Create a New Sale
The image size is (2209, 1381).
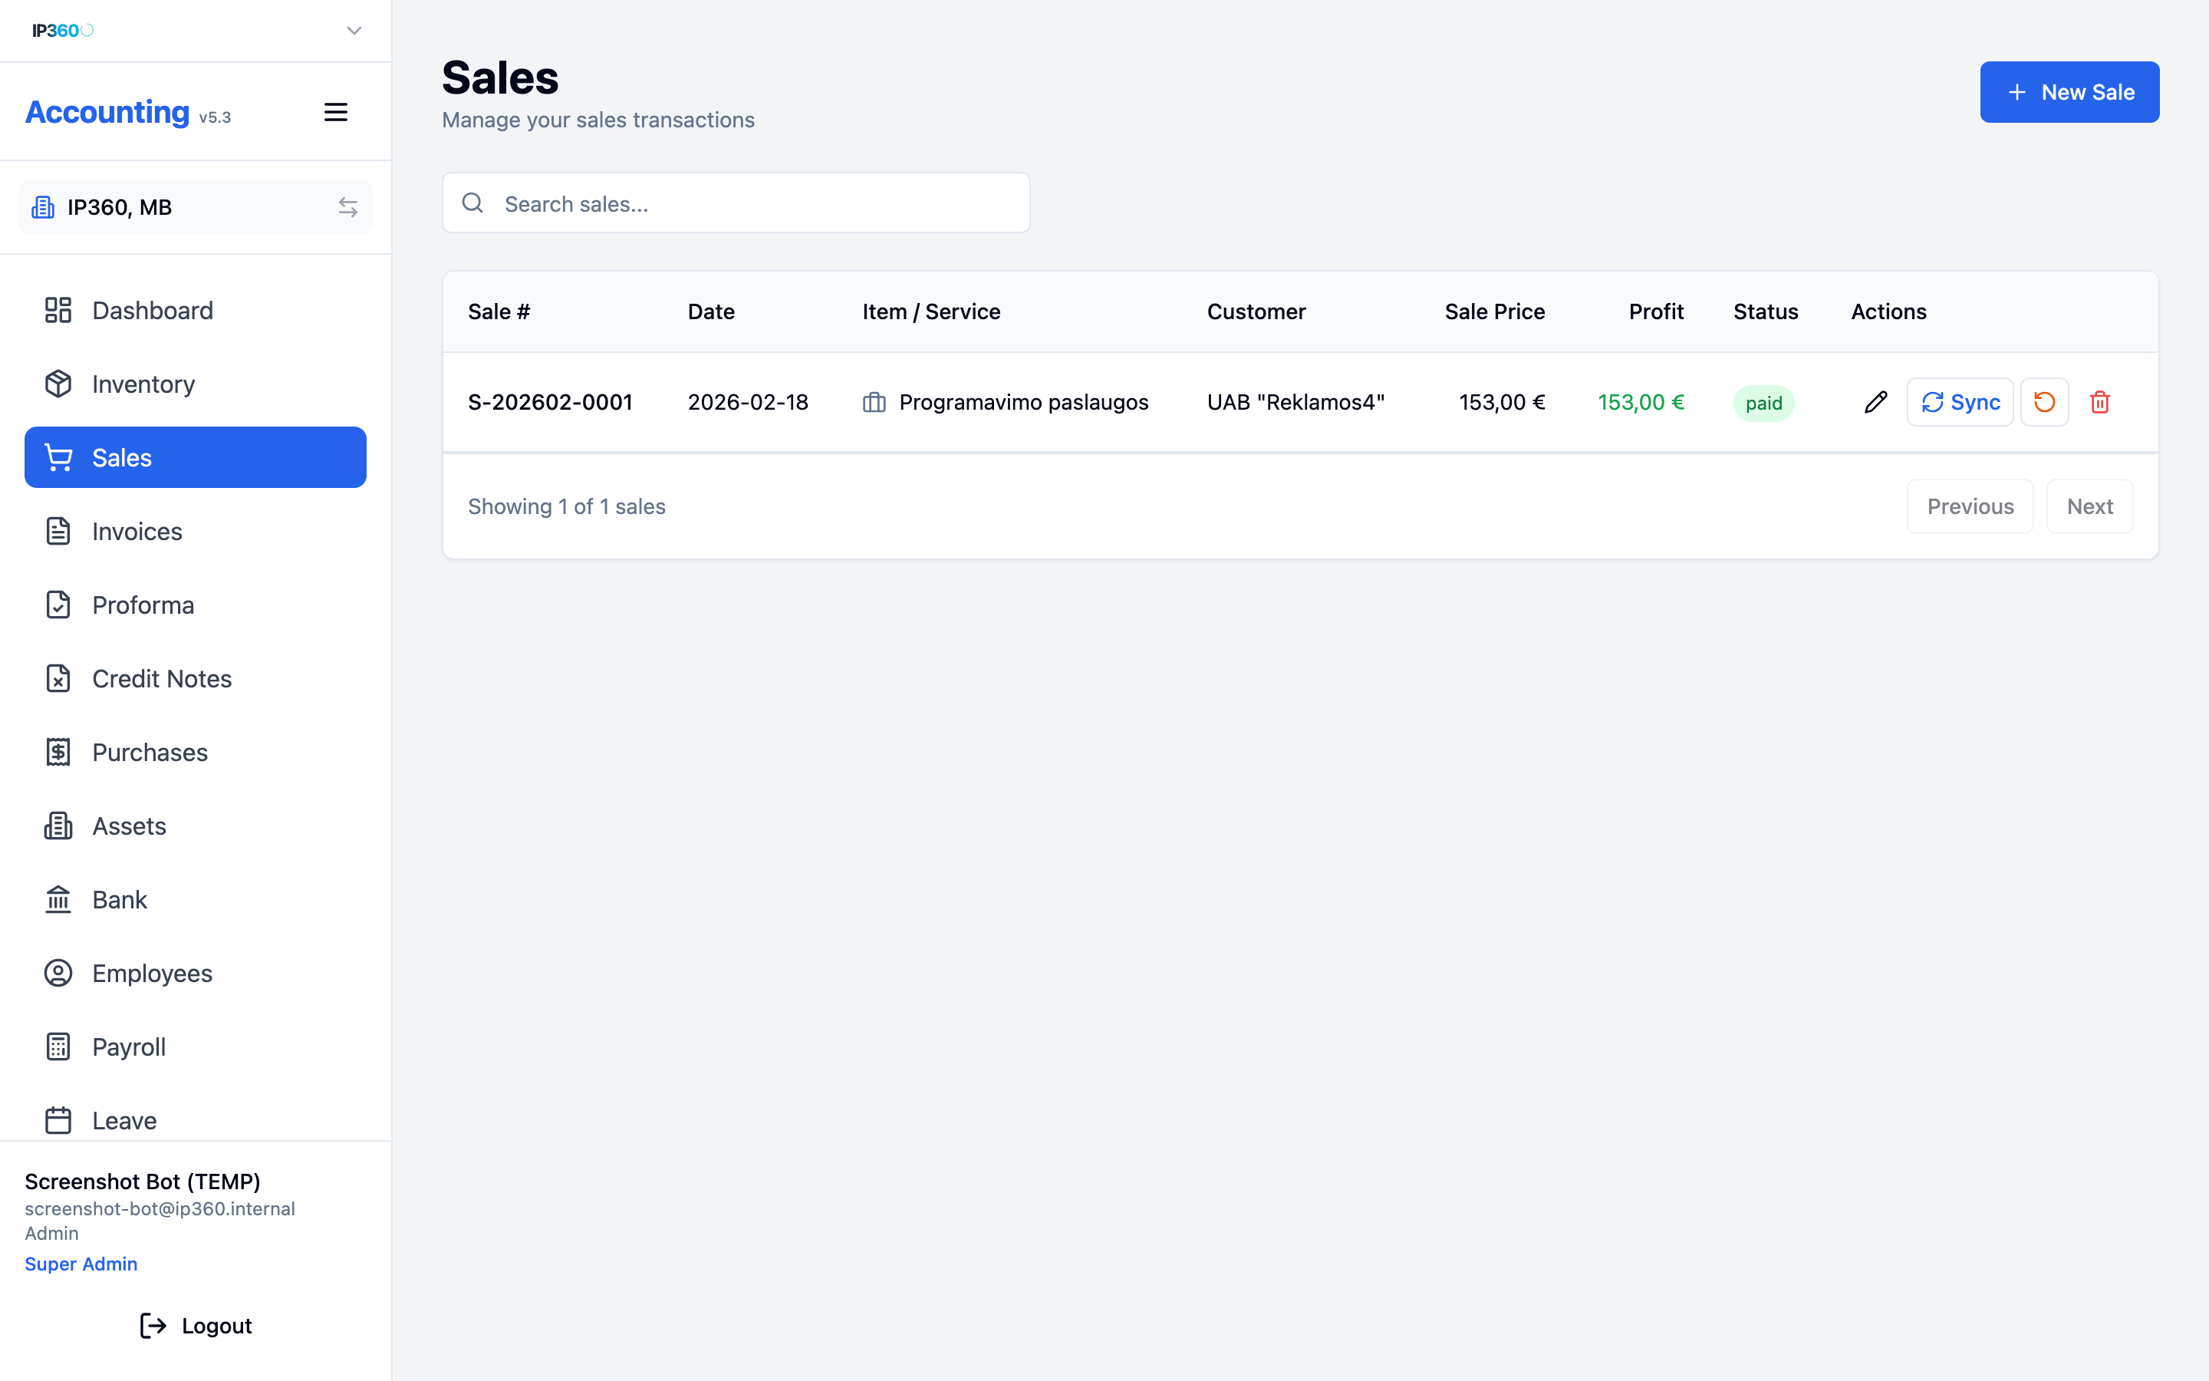tap(2069, 92)
